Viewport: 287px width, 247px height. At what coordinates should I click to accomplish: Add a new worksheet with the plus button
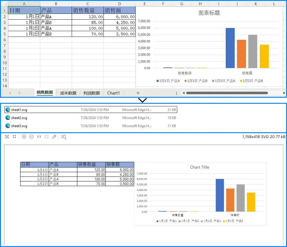click(138, 93)
